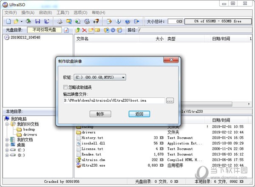255x187 pixels.
Task: Click the new folder icon
Action: (91, 30)
